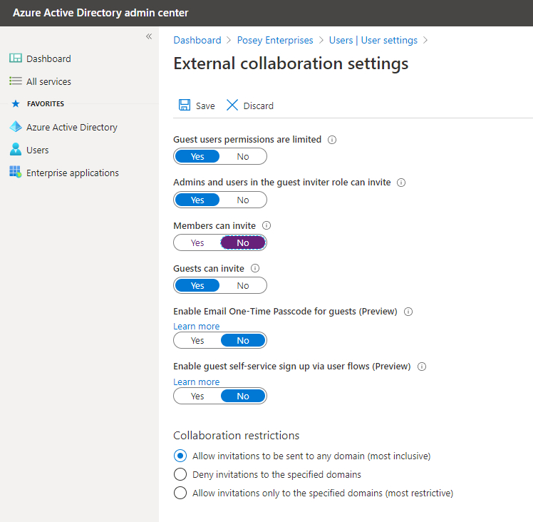Show info for guest inviter role setting
Viewport: 533px width, 522px height.
(x=401, y=183)
